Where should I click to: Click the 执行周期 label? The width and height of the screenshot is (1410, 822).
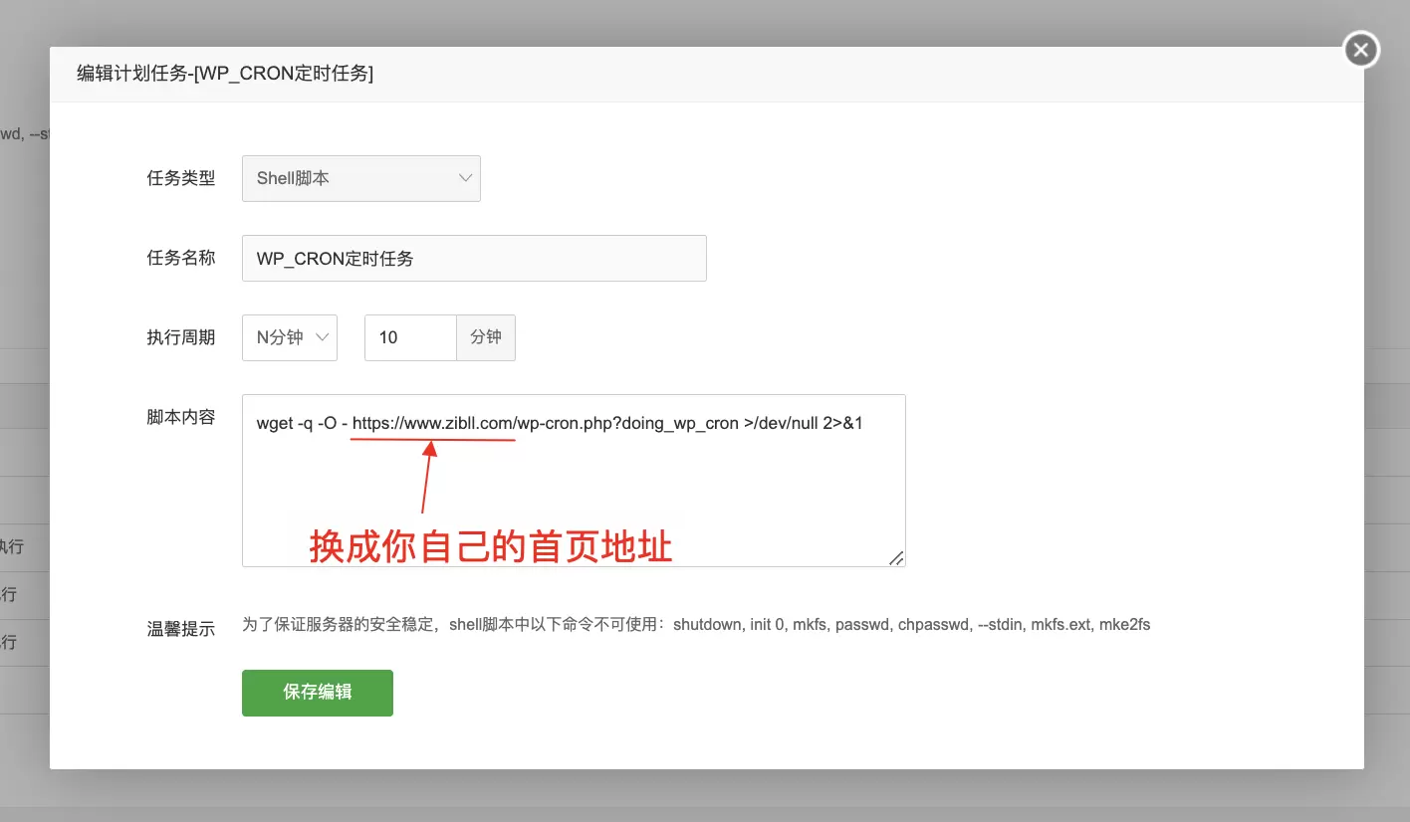click(181, 338)
